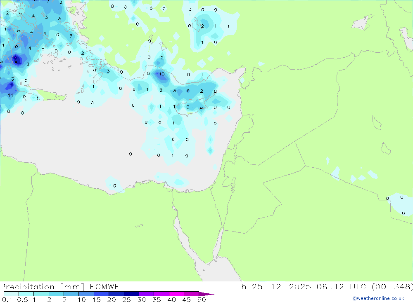Viewport: 413px width, 302px height.
Task: Click the lightest 0.1–0.5 mm legend swatch
Action: [11, 294]
